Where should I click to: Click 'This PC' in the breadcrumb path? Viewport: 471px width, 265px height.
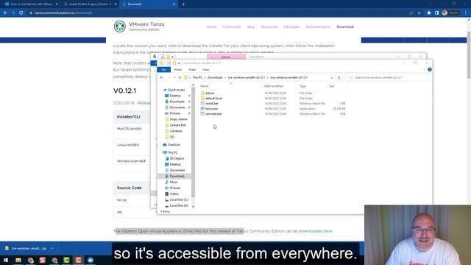tap(197, 77)
